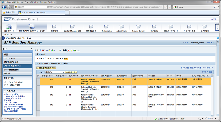The image size is (221, 122).
Task: Open the インシデント管理 folder icon
Action: point(189,26)
